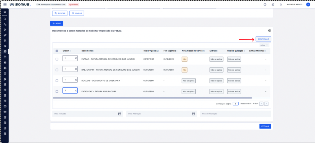Open the Linhas por página selector
The width and height of the screenshot is (315, 143).
[235, 104]
